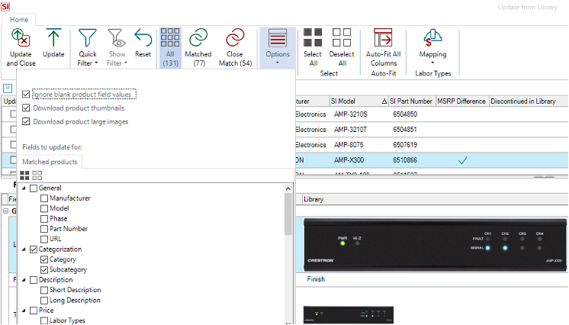
Task: Click the Update arrow icon
Action: click(x=53, y=38)
